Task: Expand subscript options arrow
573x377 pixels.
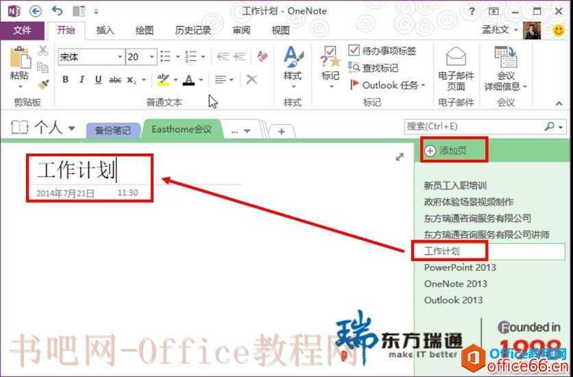Action: tap(144, 80)
